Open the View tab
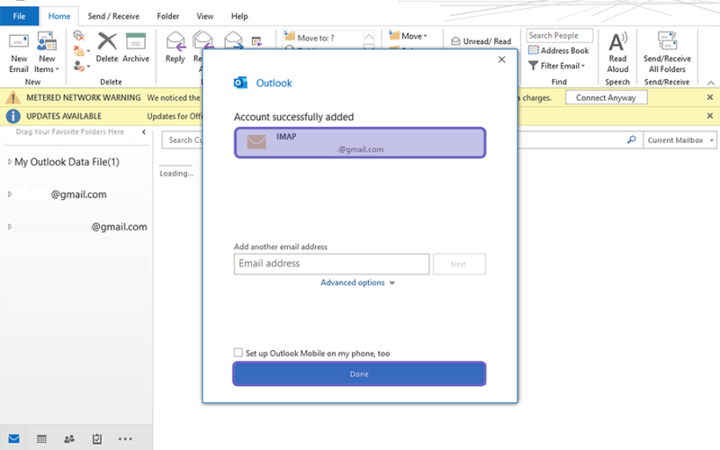720x450 pixels. point(205,16)
